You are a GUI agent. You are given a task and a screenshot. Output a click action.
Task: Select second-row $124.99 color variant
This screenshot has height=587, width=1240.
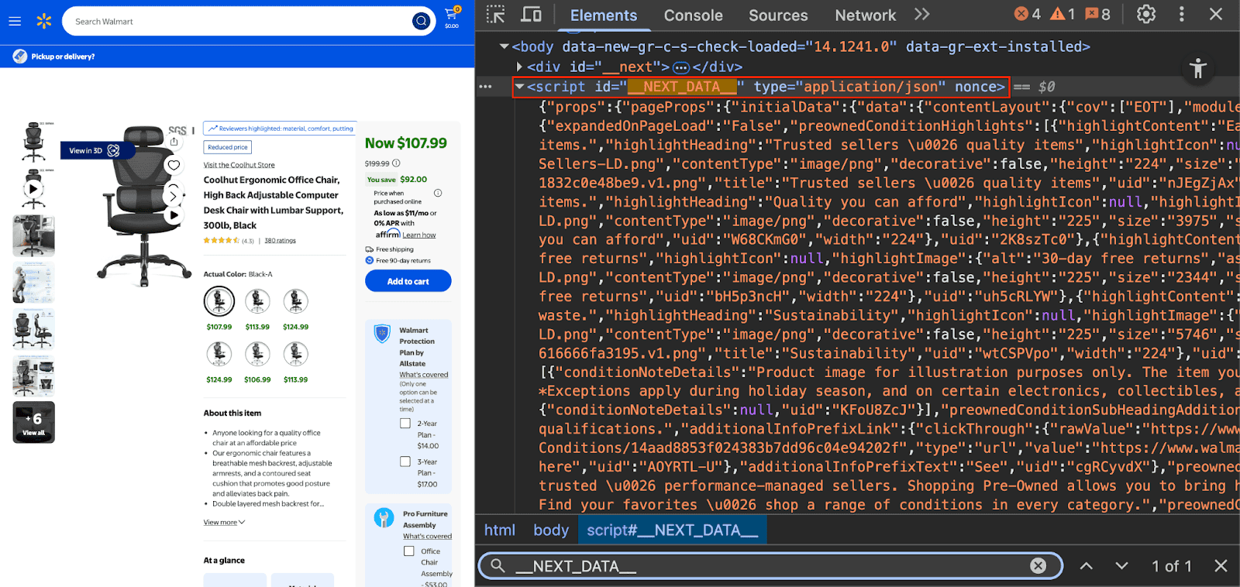(x=219, y=354)
